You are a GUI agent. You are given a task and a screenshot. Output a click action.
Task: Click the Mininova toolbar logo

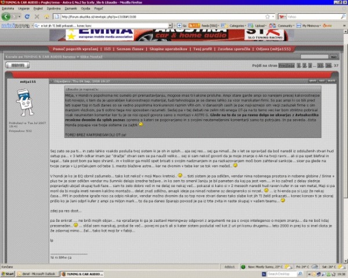pyautogui.click(x=15, y=25)
